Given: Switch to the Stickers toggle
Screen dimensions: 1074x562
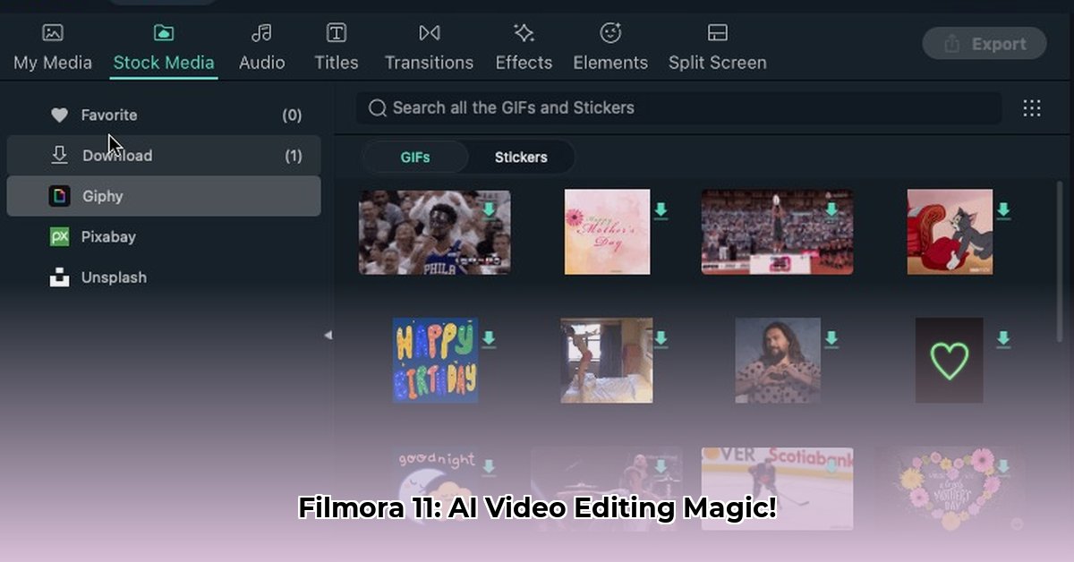Looking at the screenshot, I should pyautogui.click(x=521, y=158).
